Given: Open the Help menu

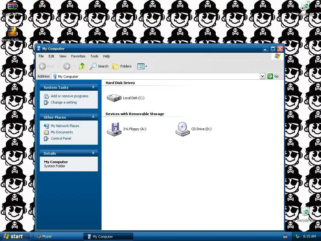Looking at the screenshot, I should 106,56.
